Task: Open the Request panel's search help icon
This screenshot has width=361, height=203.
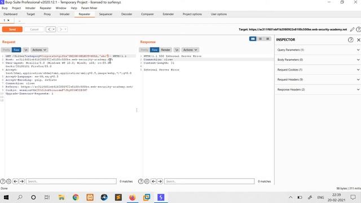Action: pos(3,182)
